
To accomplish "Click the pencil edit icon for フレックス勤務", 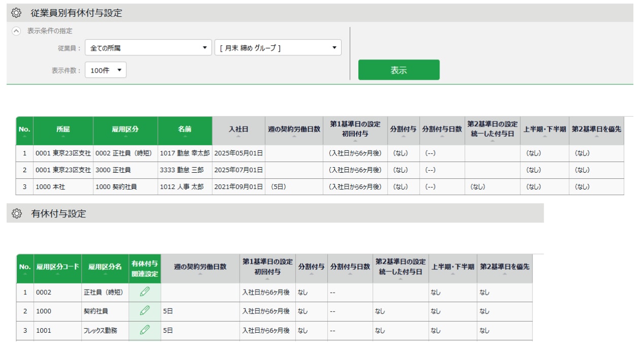I will pos(145,330).
